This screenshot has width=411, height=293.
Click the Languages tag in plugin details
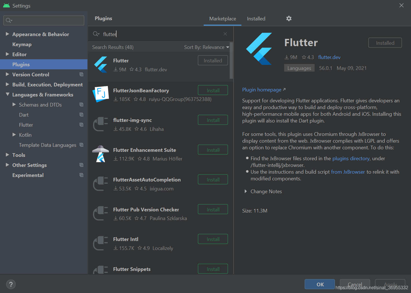(299, 68)
